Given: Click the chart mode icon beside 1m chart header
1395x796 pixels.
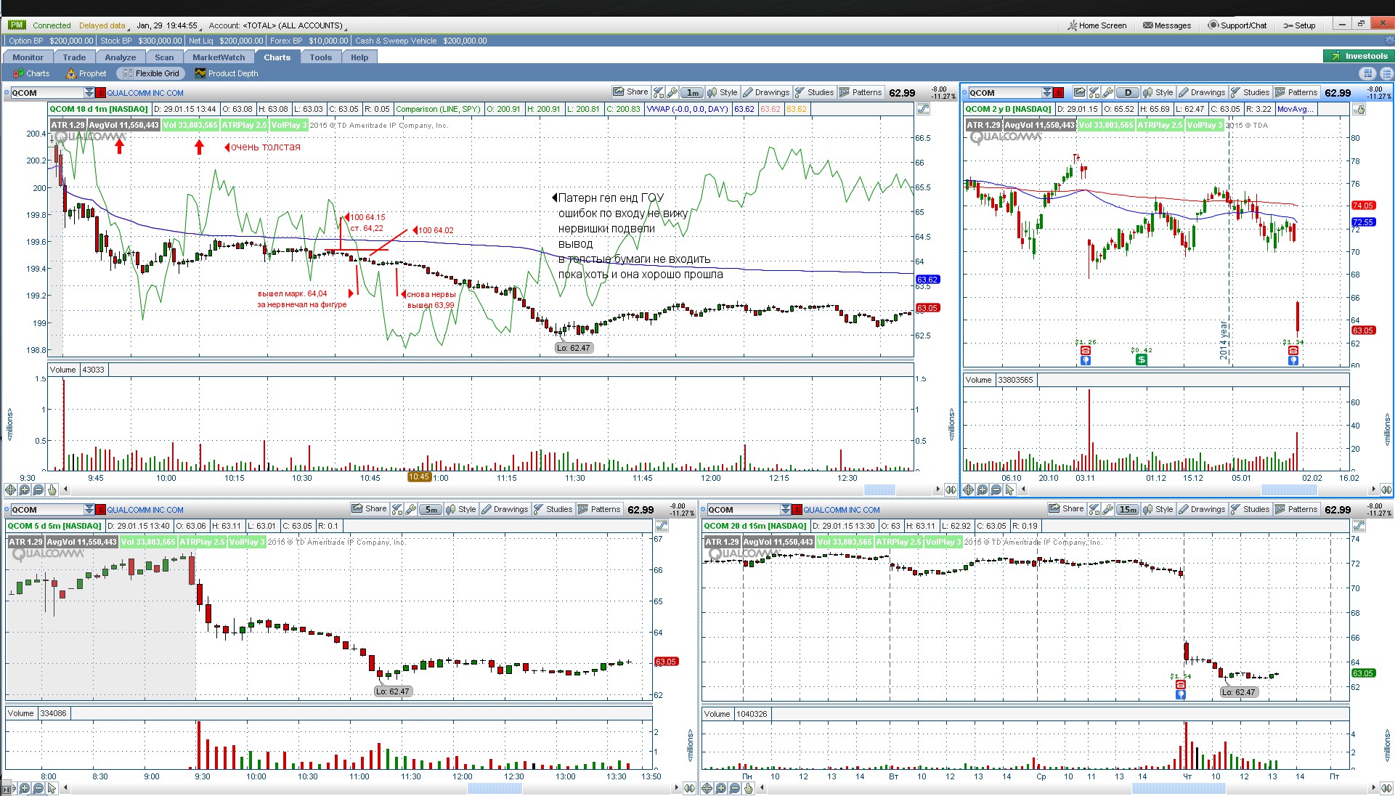Looking at the screenshot, I should coord(923,109).
